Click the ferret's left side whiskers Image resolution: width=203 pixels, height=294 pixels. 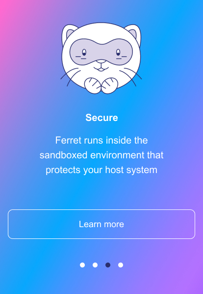coord(70,77)
